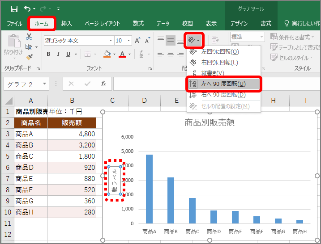Viewport: 321px width, 244px height.
Task: Click the 実行したい作業 lightbulb search box
Action: [x=302, y=24]
